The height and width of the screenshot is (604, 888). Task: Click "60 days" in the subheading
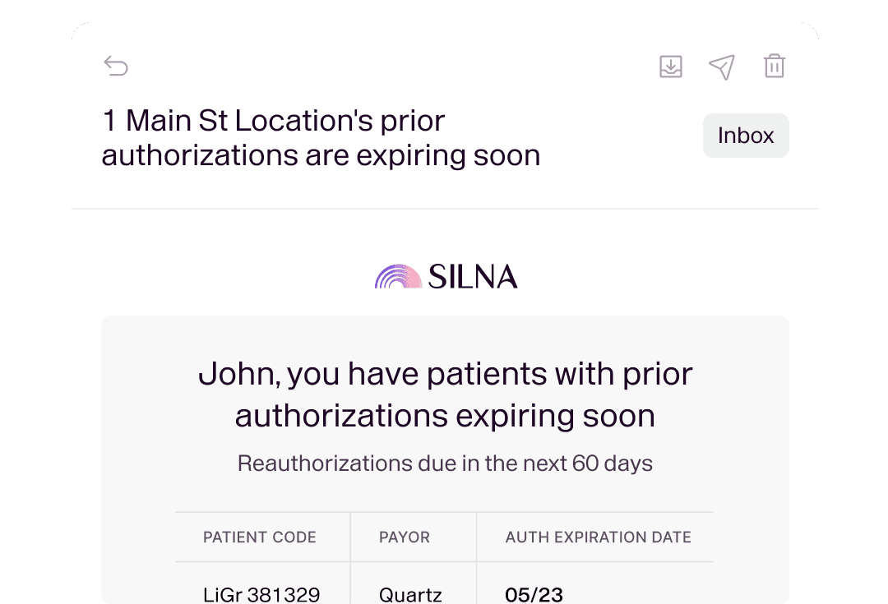612,463
